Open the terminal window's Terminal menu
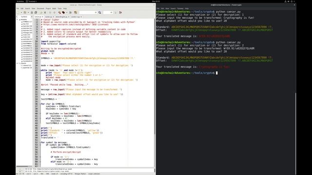Viewport: 312px width, 175px height. pos(180,9)
